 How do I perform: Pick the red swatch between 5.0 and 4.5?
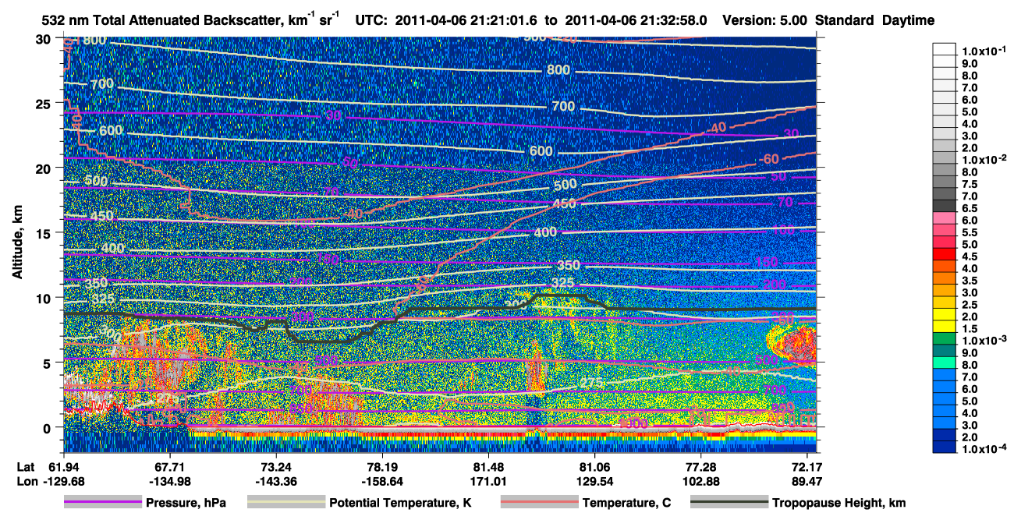coord(944,253)
